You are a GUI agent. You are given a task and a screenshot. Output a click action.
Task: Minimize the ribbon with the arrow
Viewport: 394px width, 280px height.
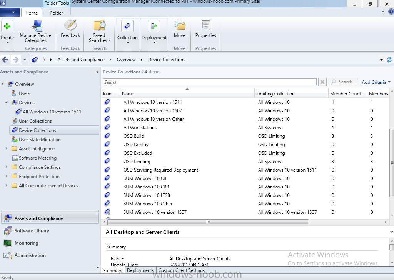click(383, 12)
